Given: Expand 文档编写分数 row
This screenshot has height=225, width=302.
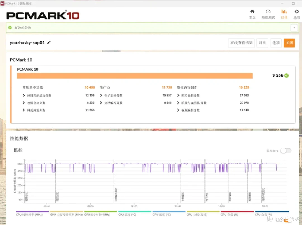Looking at the screenshot, I should tap(101, 103).
